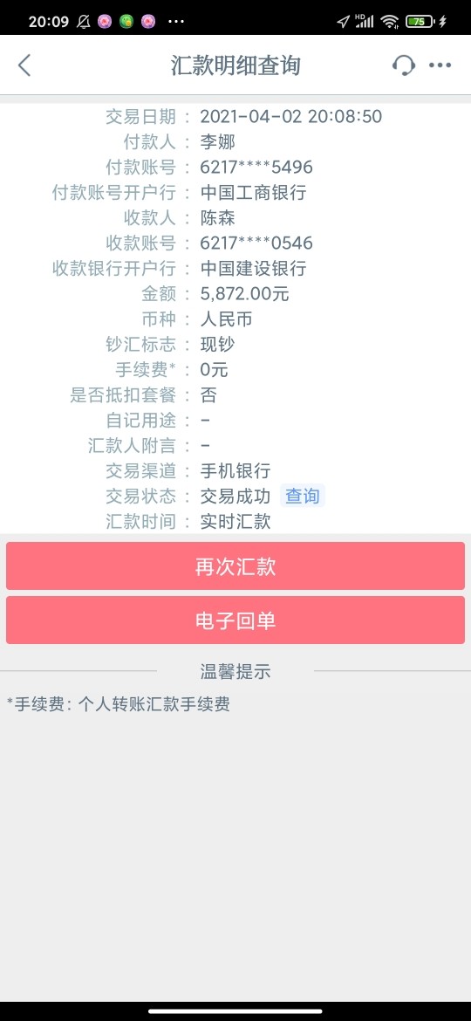Tap the green app notification icon

coord(126,22)
